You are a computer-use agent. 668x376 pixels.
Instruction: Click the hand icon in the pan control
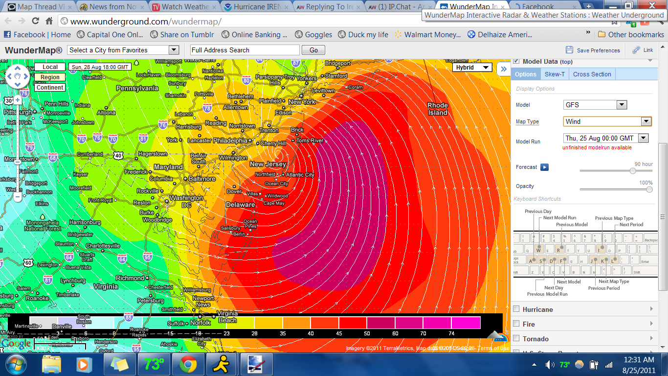click(x=18, y=76)
